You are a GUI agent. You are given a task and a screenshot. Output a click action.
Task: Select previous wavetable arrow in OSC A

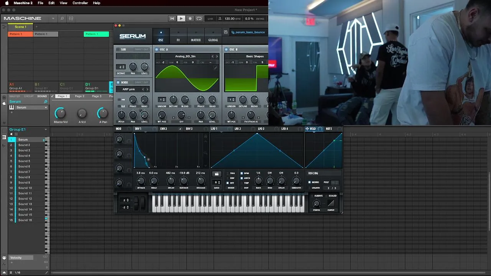[x=213, y=56]
